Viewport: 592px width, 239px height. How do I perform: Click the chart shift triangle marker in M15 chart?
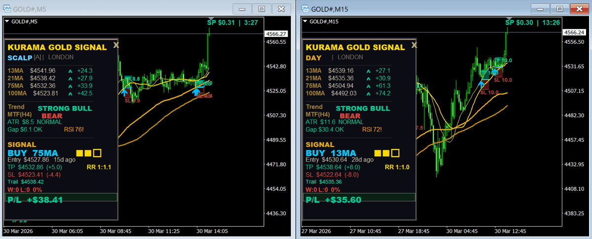tap(509, 19)
